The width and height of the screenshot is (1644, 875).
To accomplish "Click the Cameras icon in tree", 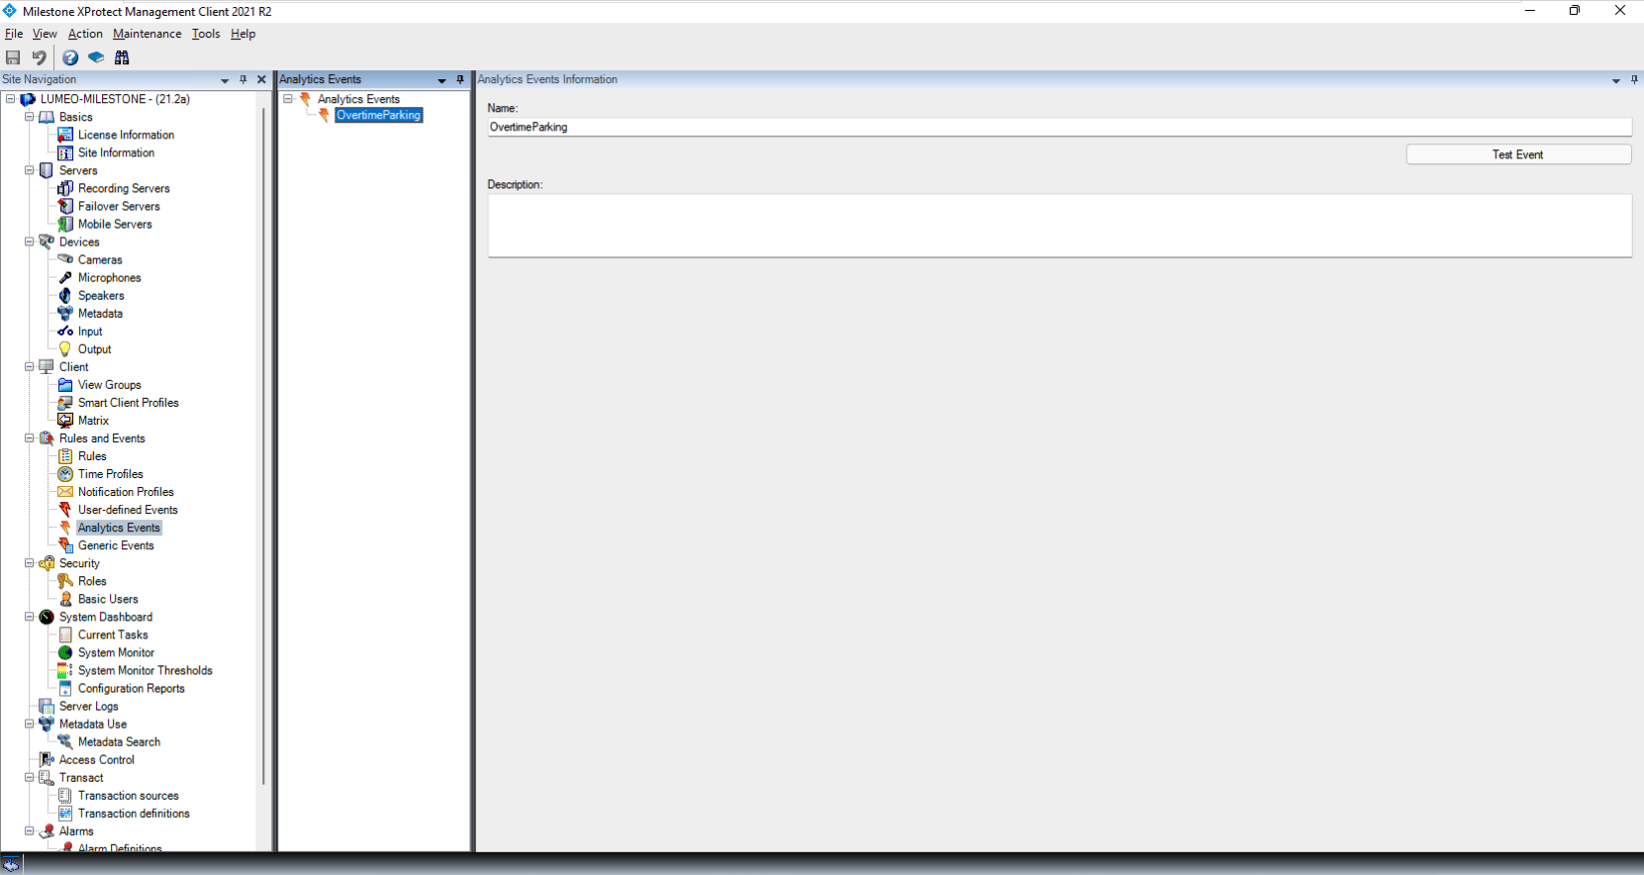I will pos(65,259).
